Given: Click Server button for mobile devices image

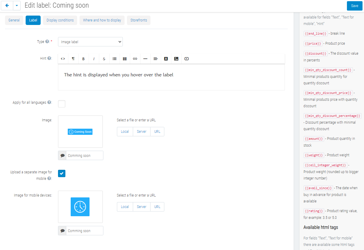Looking at the screenshot, I should point(142,207).
